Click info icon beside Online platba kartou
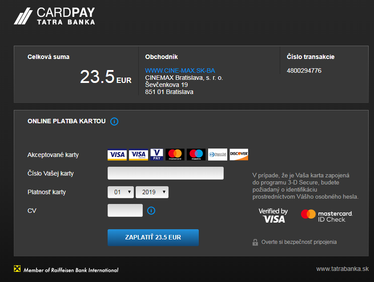This screenshot has width=374, height=282. tap(114, 121)
